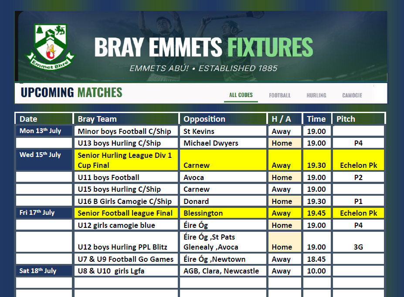Click the Wed 15th July date cell
The image size is (404, 297).
(44, 160)
